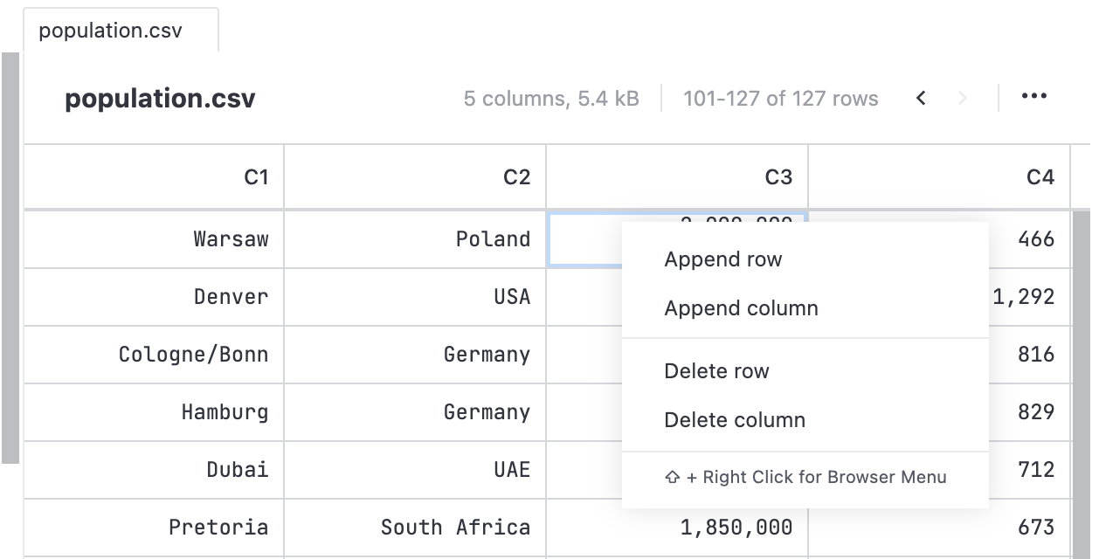This screenshot has height=559, width=1099.
Task: Click the 5 columns, 5.4 kB info label
Action: (552, 98)
